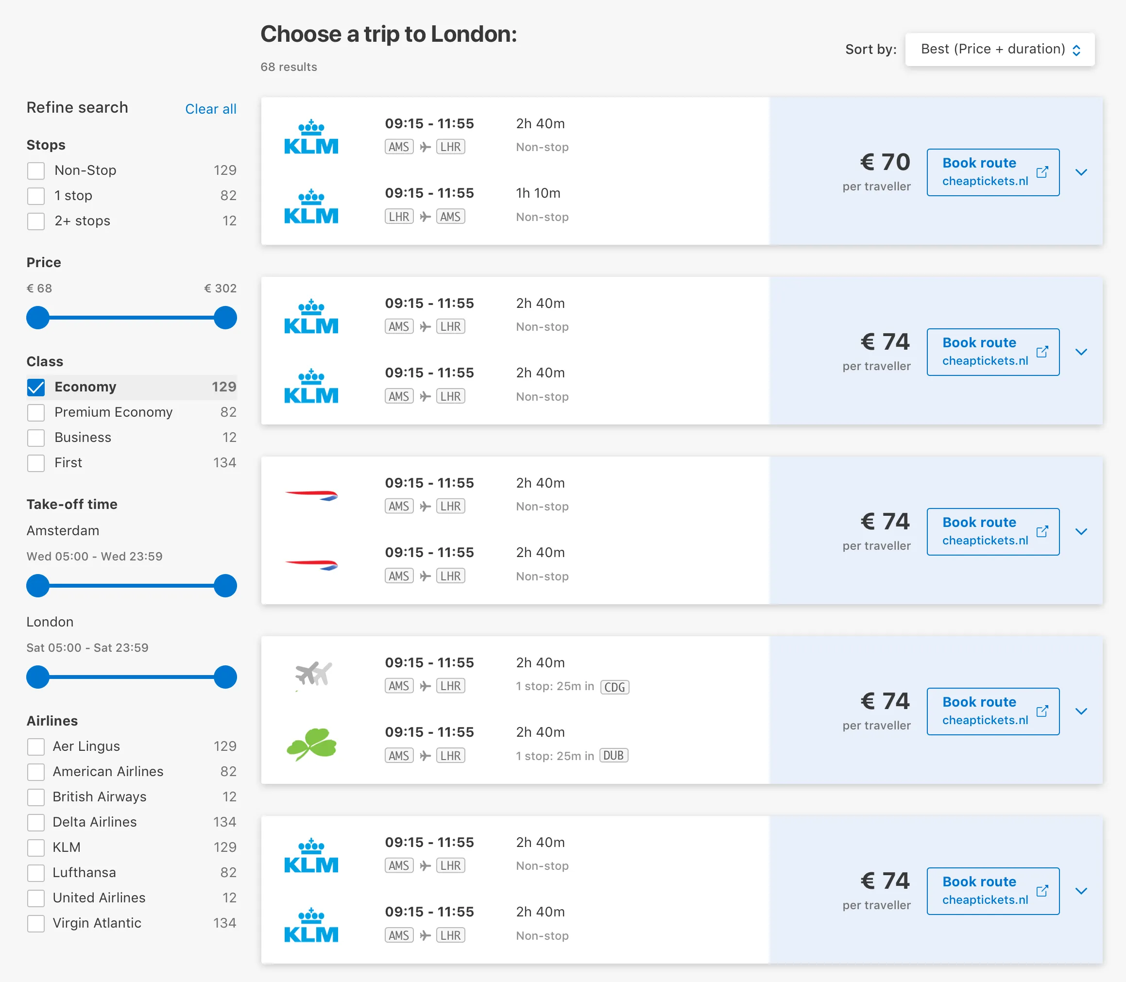
Task: Click the minimum price slider handle at €68
Action: [x=38, y=318]
